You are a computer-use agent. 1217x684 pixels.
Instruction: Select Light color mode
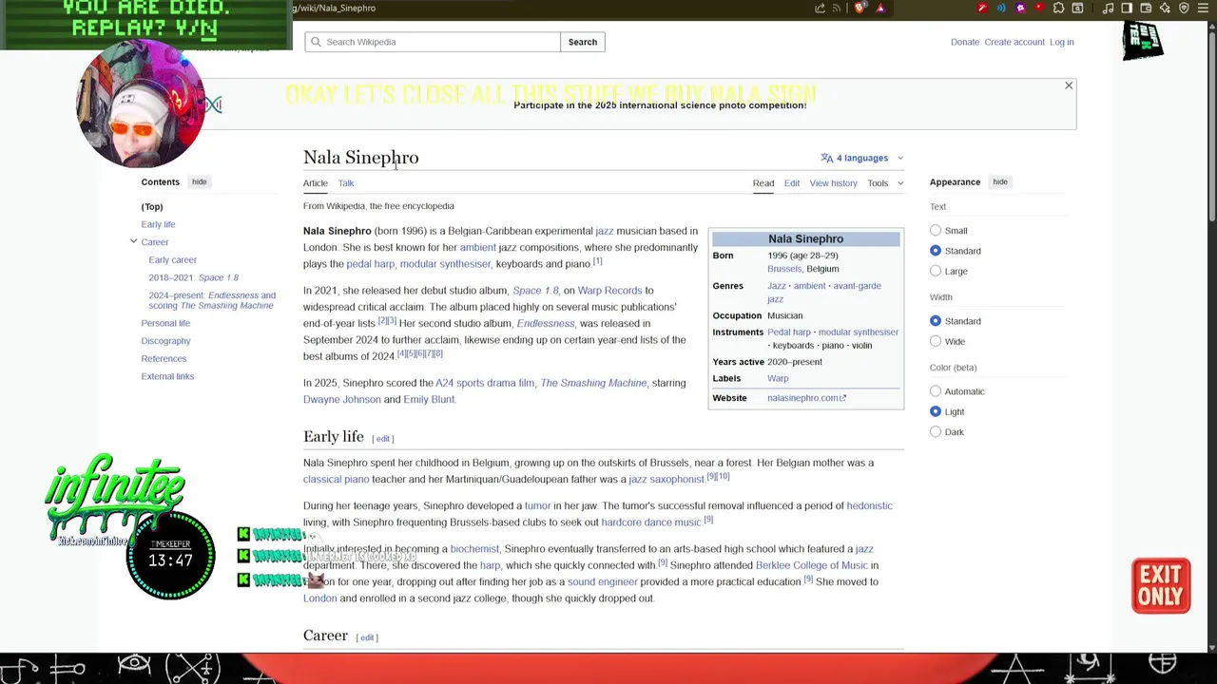pos(936,411)
